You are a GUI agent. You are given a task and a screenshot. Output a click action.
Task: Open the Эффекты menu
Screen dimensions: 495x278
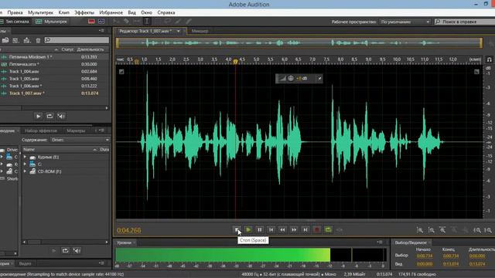pyautogui.click(x=84, y=12)
